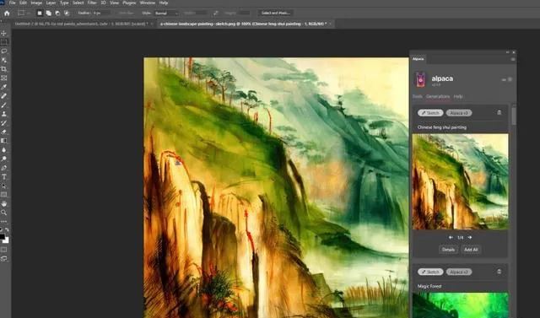This screenshot has height=318, width=540.
Task: Click the Feather value input field
Action: click(x=101, y=13)
